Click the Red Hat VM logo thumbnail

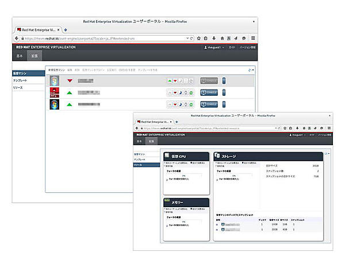pos(55,92)
